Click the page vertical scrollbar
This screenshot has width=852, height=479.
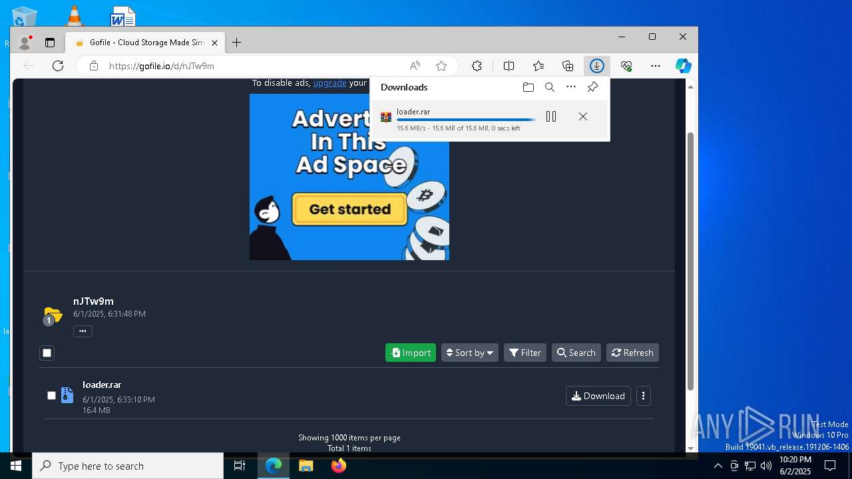(x=691, y=261)
